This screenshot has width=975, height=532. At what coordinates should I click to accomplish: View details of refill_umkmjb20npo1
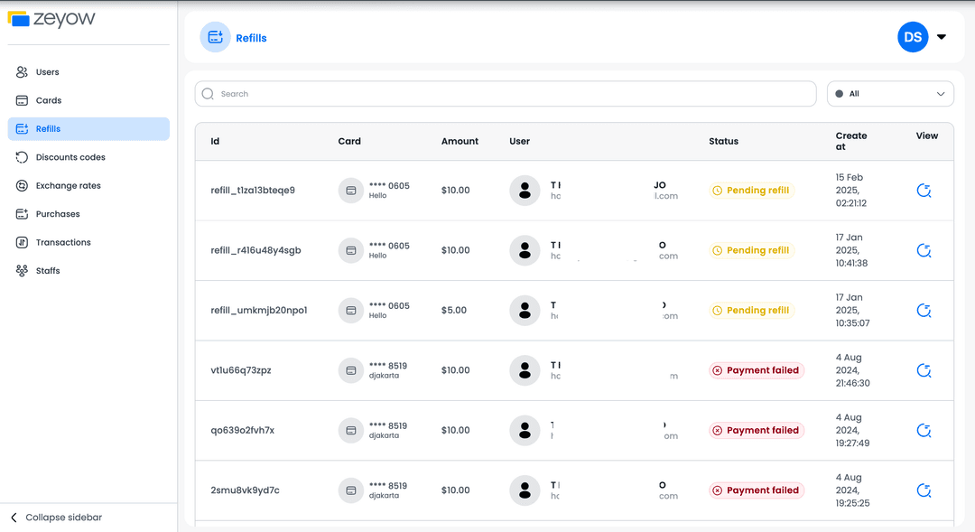[x=924, y=311]
